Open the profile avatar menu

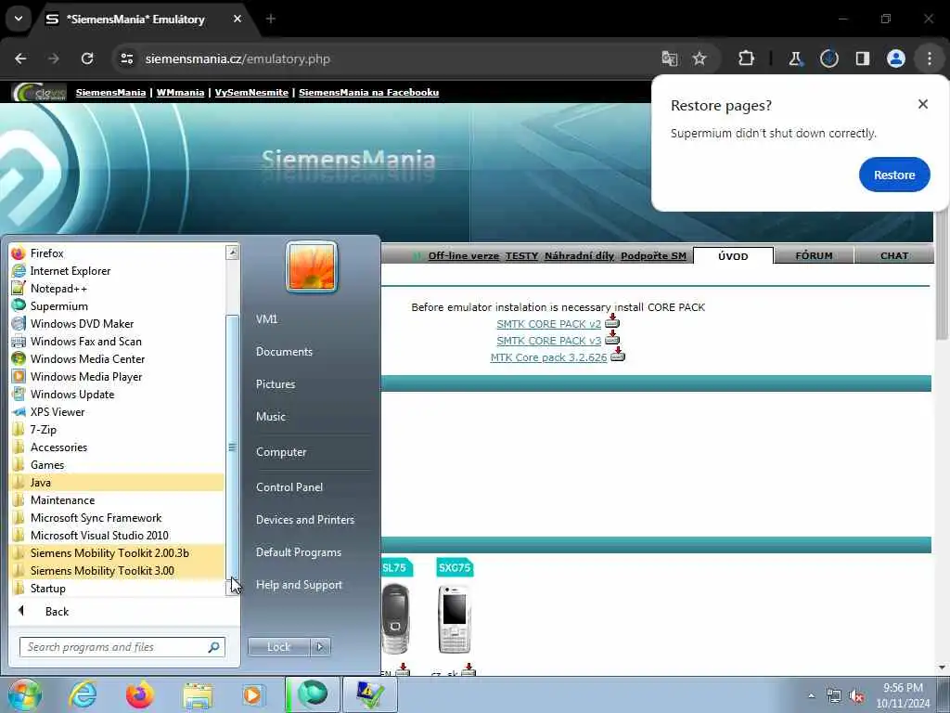[x=895, y=58]
